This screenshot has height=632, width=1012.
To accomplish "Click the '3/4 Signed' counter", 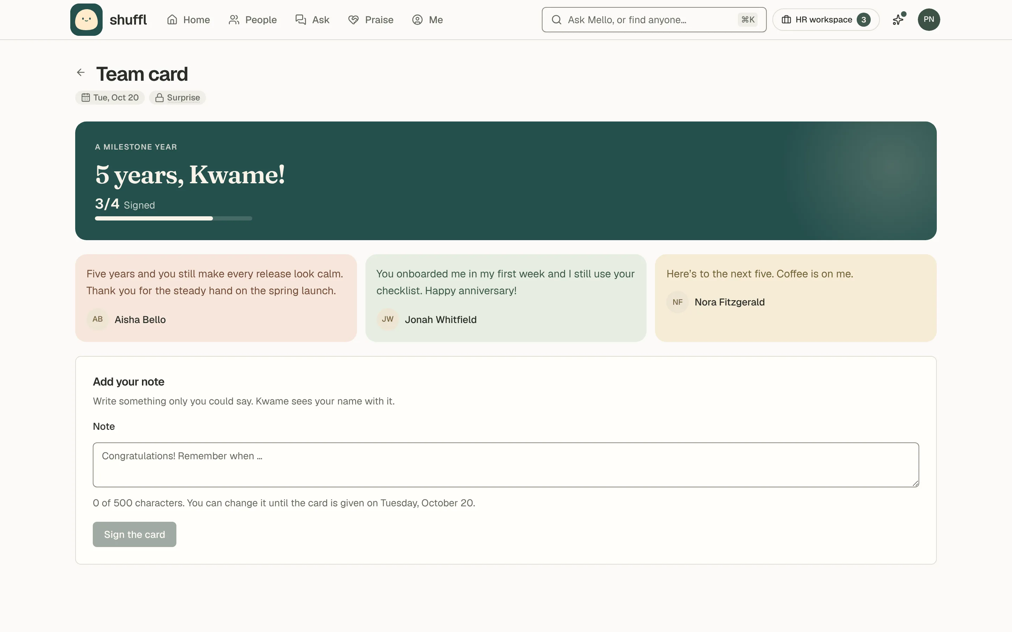I will 125,204.
